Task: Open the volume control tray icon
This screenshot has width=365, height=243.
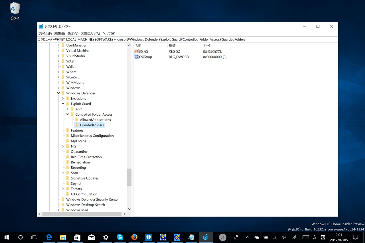Action: 284,237
